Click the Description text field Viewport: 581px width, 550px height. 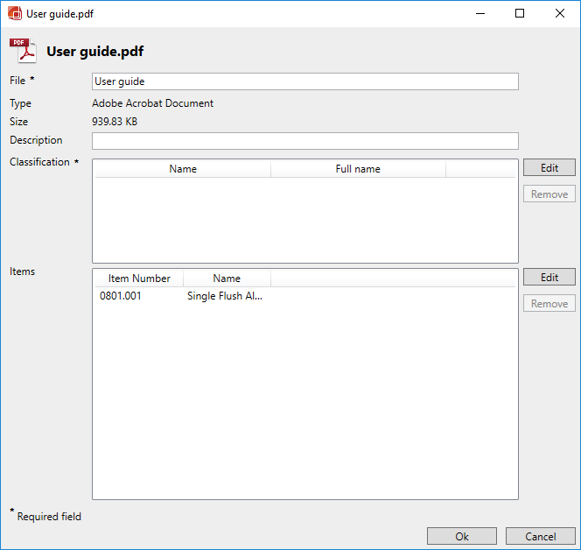click(x=304, y=141)
